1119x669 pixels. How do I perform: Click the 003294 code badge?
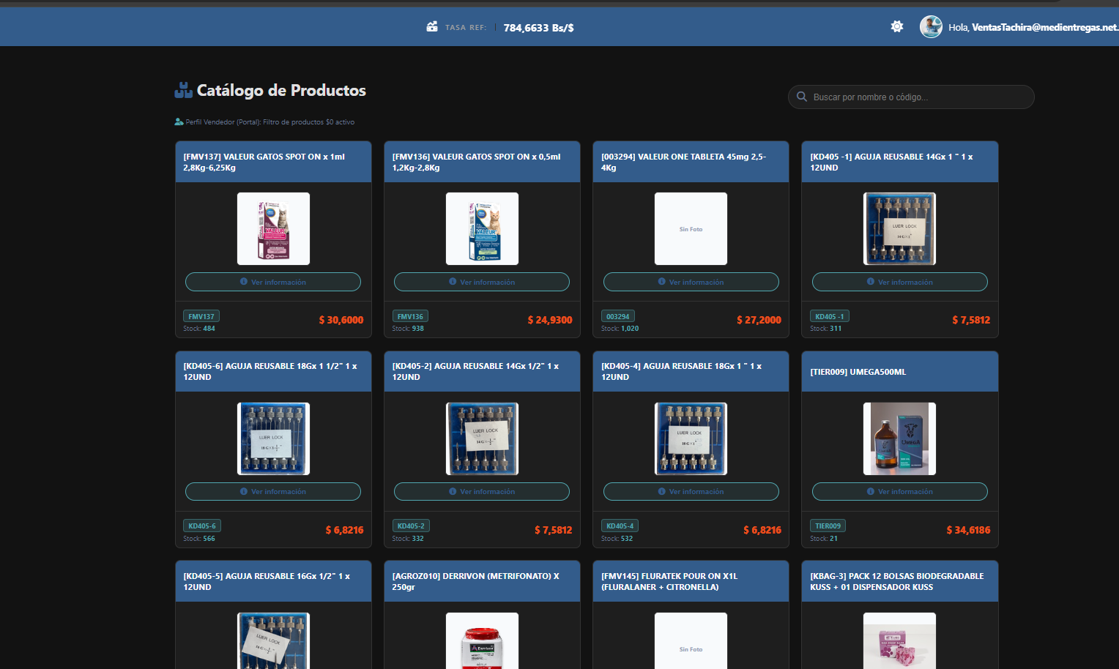[x=618, y=316]
